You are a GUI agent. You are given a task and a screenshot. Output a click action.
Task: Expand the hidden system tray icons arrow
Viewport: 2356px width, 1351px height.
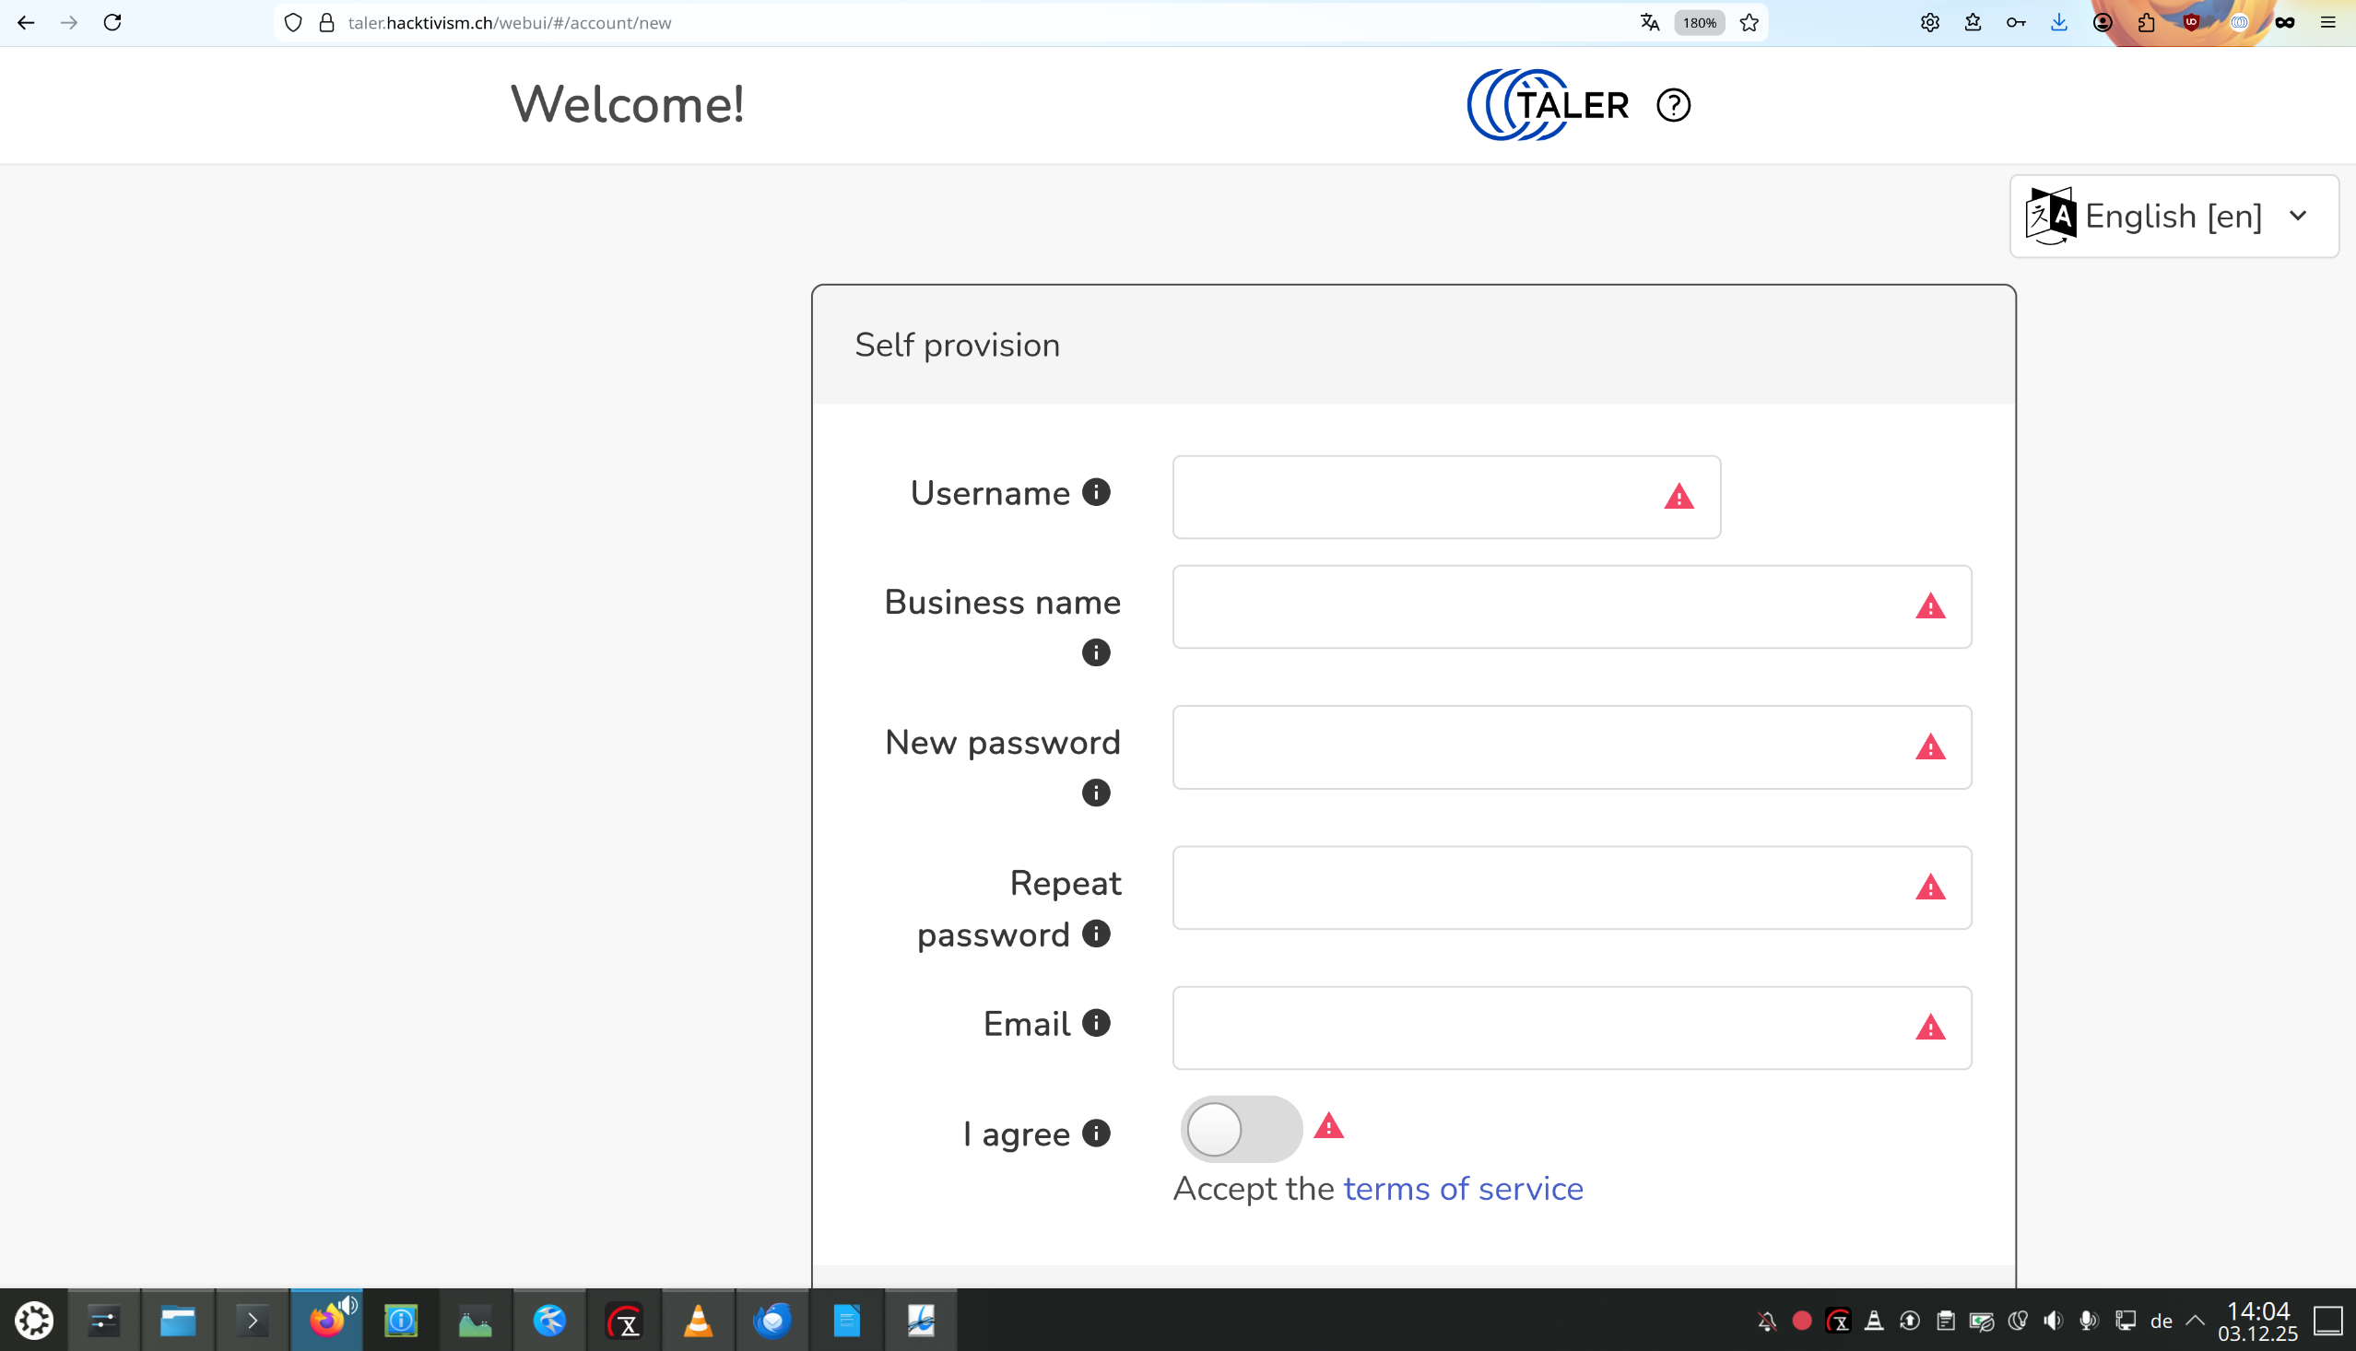tap(2196, 1320)
